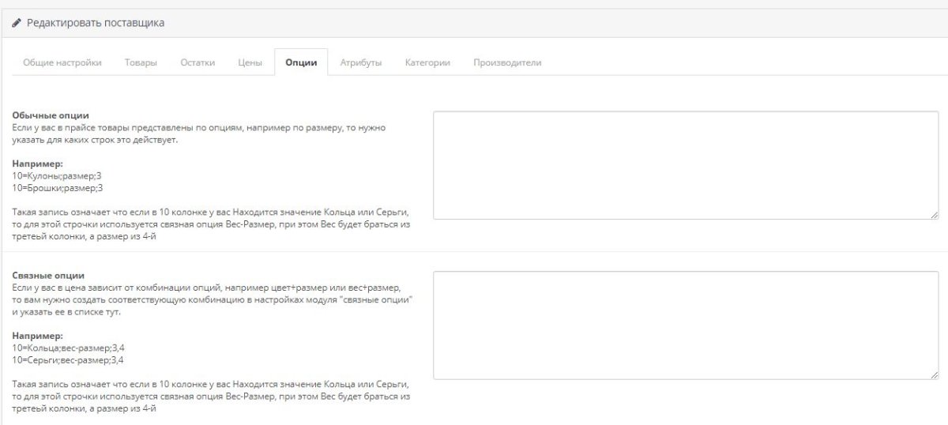
Task: Focus the Обычные опции text area
Action: pyautogui.click(x=686, y=165)
